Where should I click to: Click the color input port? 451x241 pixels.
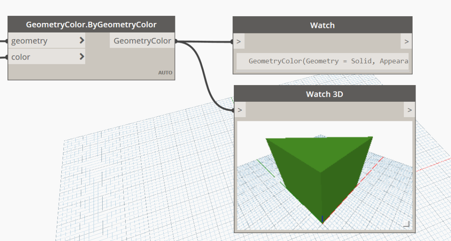(x=47, y=57)
